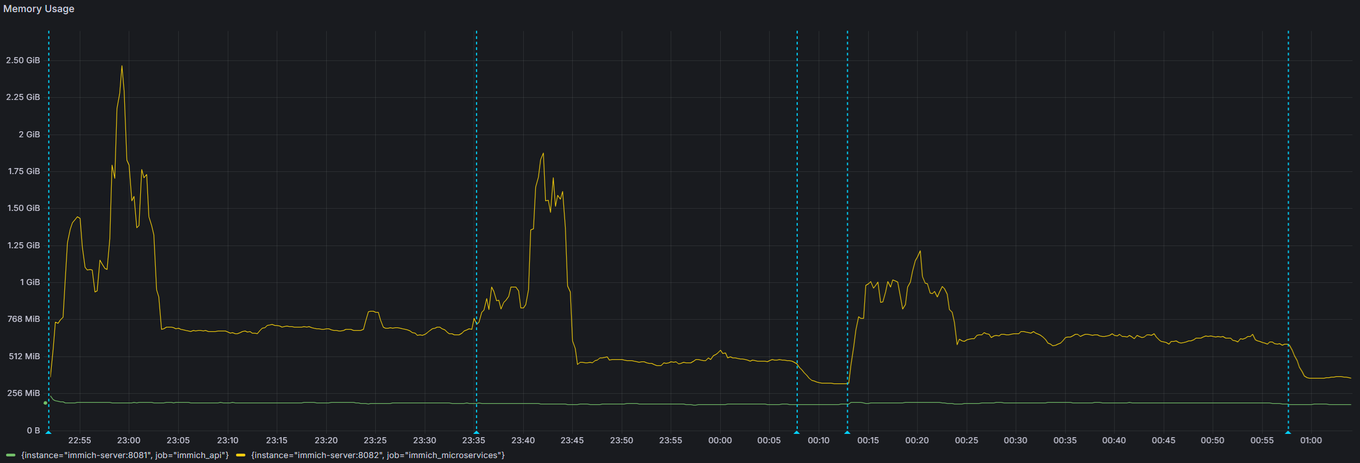Click annotation marker between 00:10 and 00:15
1360x463 pixels.
[x=847, y=432]
